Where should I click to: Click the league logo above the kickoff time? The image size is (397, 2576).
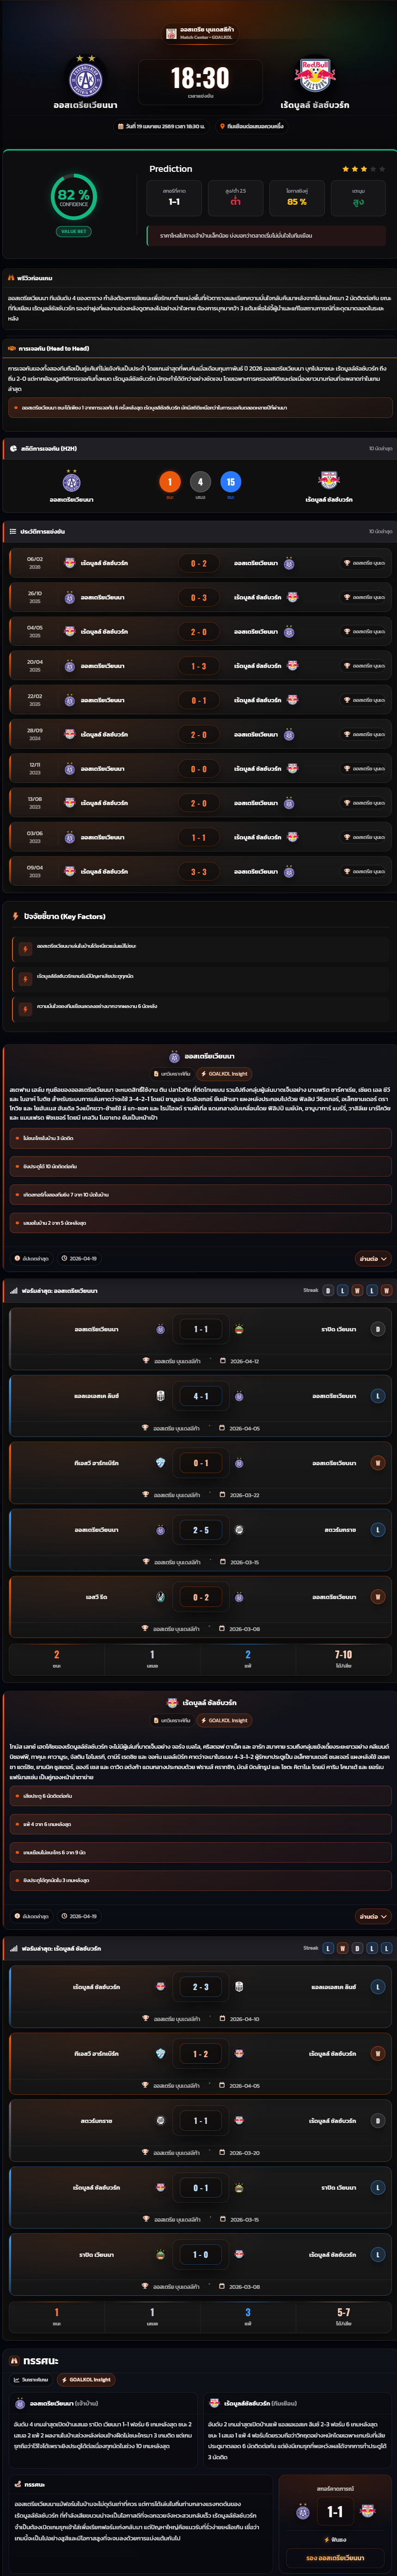(171, 33)
